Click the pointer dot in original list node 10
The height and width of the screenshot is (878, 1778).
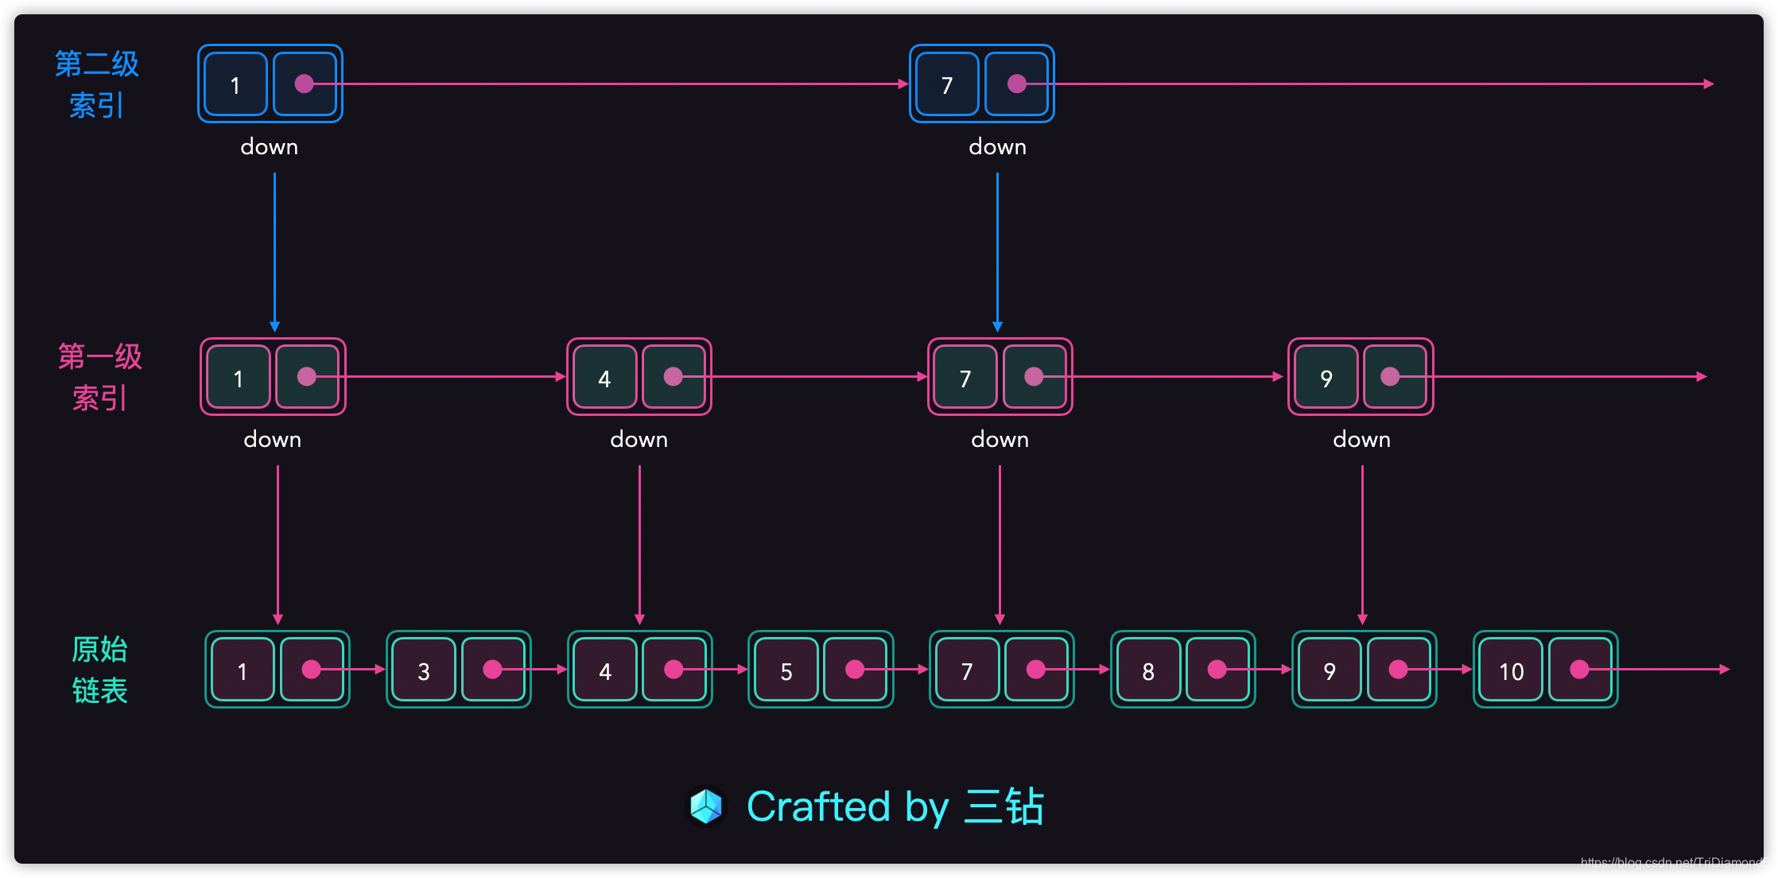[x=1579, y=670]
